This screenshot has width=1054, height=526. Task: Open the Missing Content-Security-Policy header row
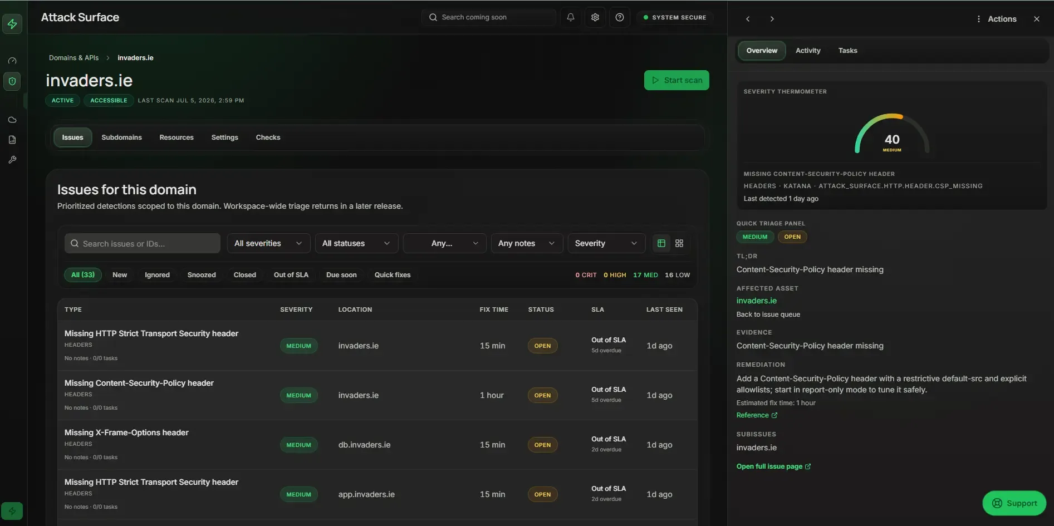[x=378, y=395]
